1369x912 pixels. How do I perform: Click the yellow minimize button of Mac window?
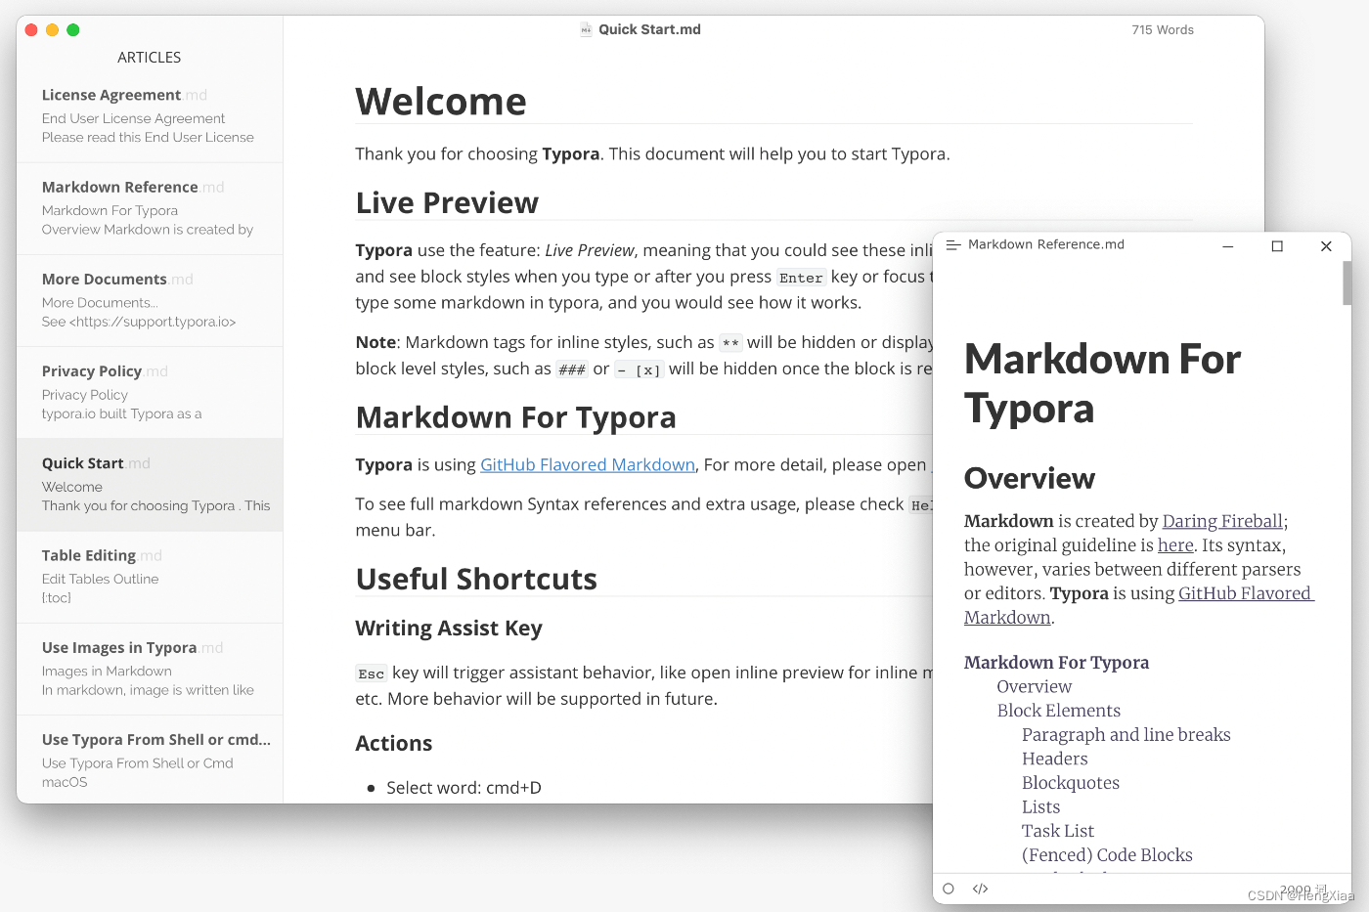(52, 30)
